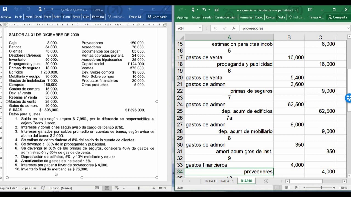Click the Dropbox badge at right edge
Viewport: 351px width, 197px height.
tap(348, 98)
